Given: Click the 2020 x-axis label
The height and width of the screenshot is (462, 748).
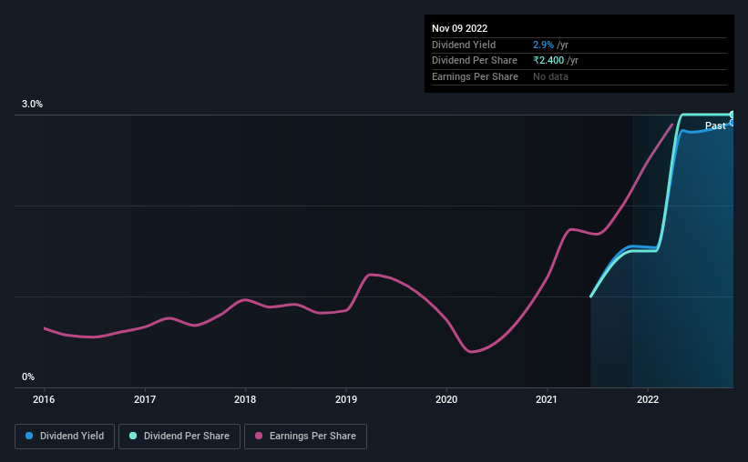Looking at the screenshot, I should click(x=446, y=398).
